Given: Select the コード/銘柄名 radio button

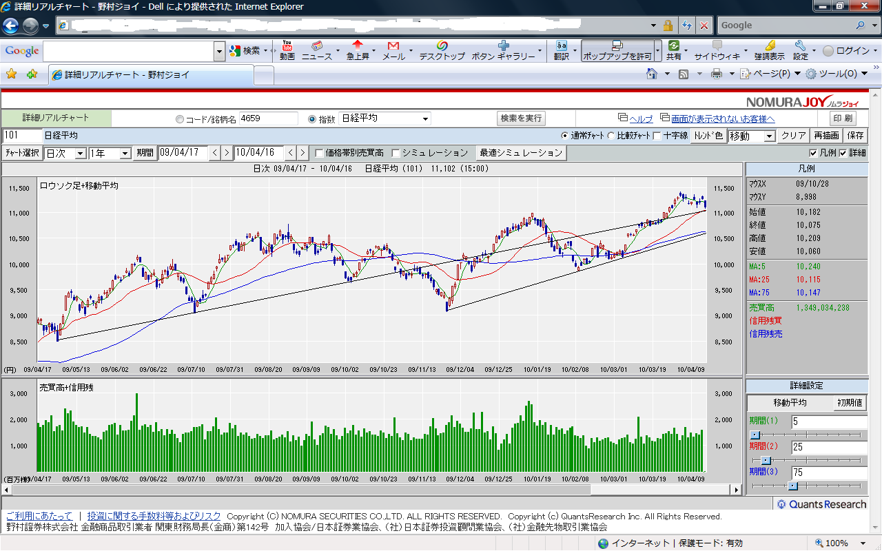Looking at the screenshot, I should click(181, 119).
